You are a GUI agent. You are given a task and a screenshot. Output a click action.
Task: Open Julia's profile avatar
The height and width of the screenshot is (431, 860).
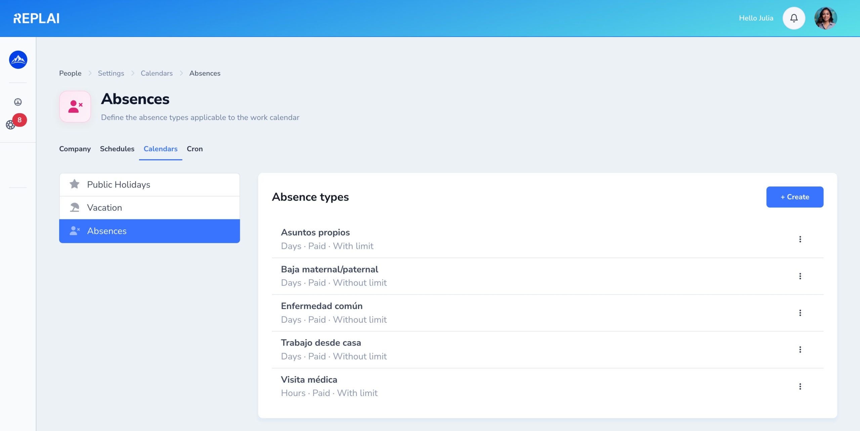point(825,18)
